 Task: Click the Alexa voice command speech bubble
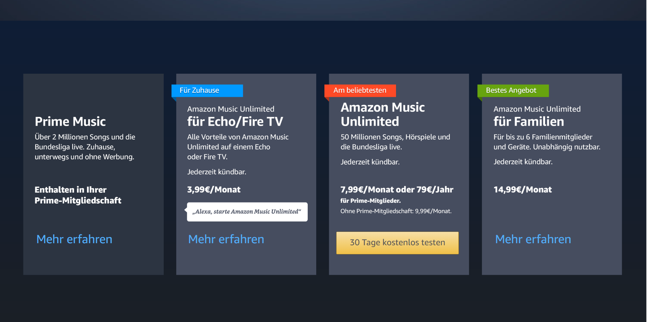tap(247, 212)
